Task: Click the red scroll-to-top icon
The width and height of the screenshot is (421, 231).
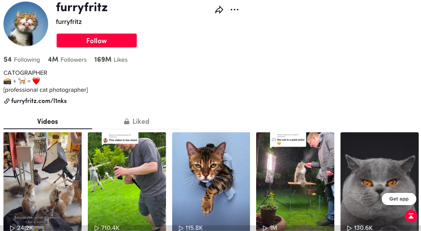Action: [411, 216]
